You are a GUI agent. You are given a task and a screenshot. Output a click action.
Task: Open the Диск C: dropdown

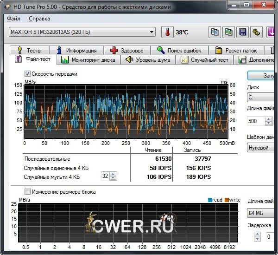tap(262, 98)
